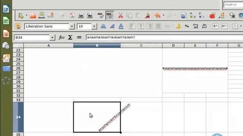243x136 pixels.
Task: Toggle Align Right
Action: coord(150,26)
